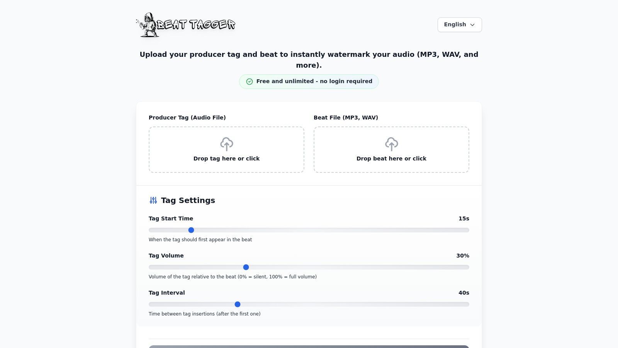Click the Tag Start Time slider handle
The height and width of the screenshot is (348, 618).
pyautogui.click(x=191, y=230)
